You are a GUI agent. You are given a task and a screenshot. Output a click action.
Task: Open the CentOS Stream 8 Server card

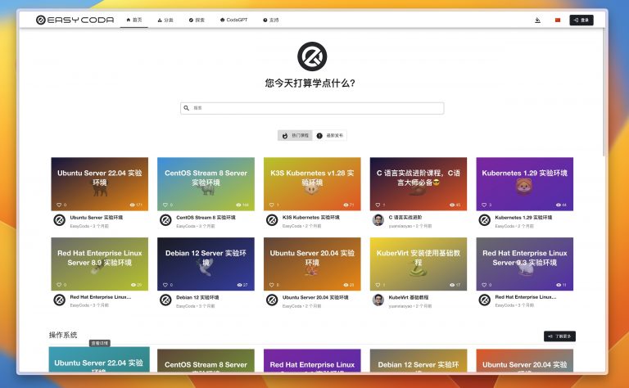point(206,184)
